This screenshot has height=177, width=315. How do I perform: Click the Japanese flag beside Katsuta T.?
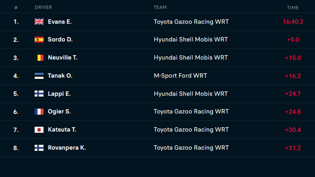(x=39, y=130)
